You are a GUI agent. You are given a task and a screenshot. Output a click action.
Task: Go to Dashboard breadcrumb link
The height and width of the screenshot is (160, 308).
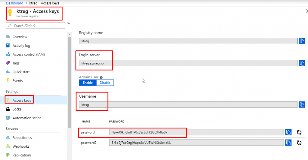pos(14,3)
